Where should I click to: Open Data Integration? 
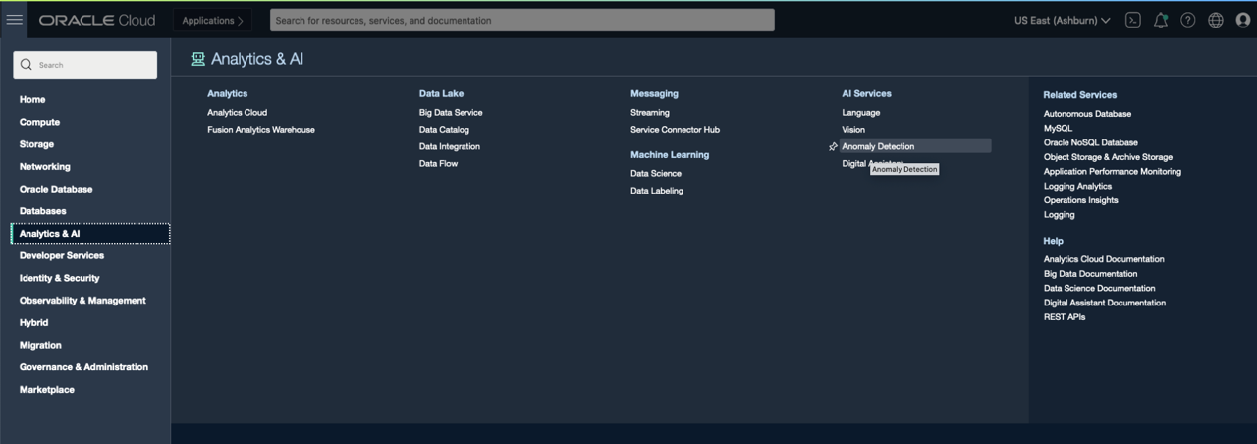[x=450, y=146]
